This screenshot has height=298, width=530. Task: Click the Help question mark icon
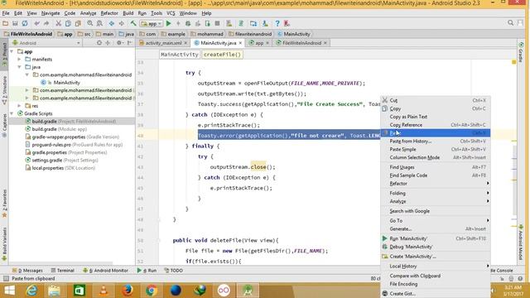tap(277, 24)
